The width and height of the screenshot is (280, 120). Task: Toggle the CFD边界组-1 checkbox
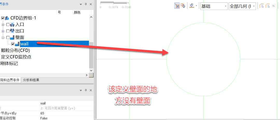pos(3,18)
